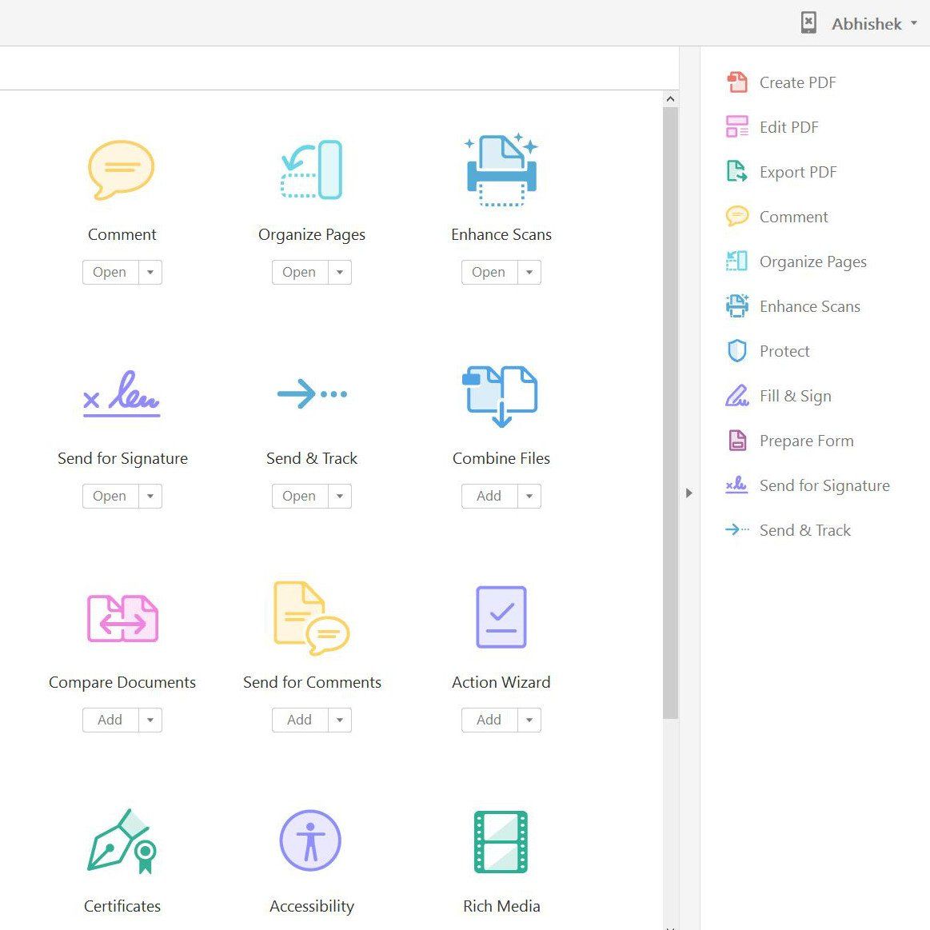The width and height of the screenshot is (930, 930).
Task: Select the Create PDF tool icon
Action: [x=736, y=82]
